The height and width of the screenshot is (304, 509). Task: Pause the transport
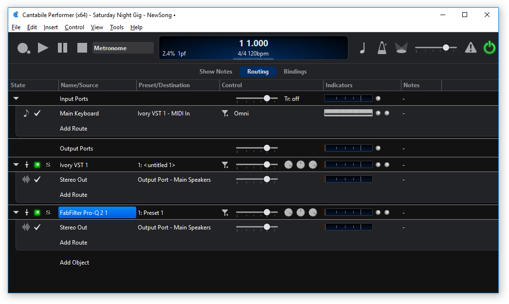tap(62, 48)
